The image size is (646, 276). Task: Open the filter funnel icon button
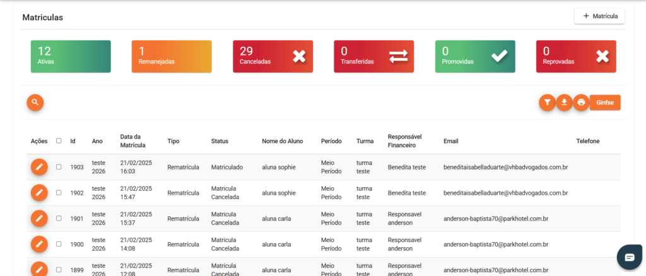pyautogui.click(x=547, y=102)
